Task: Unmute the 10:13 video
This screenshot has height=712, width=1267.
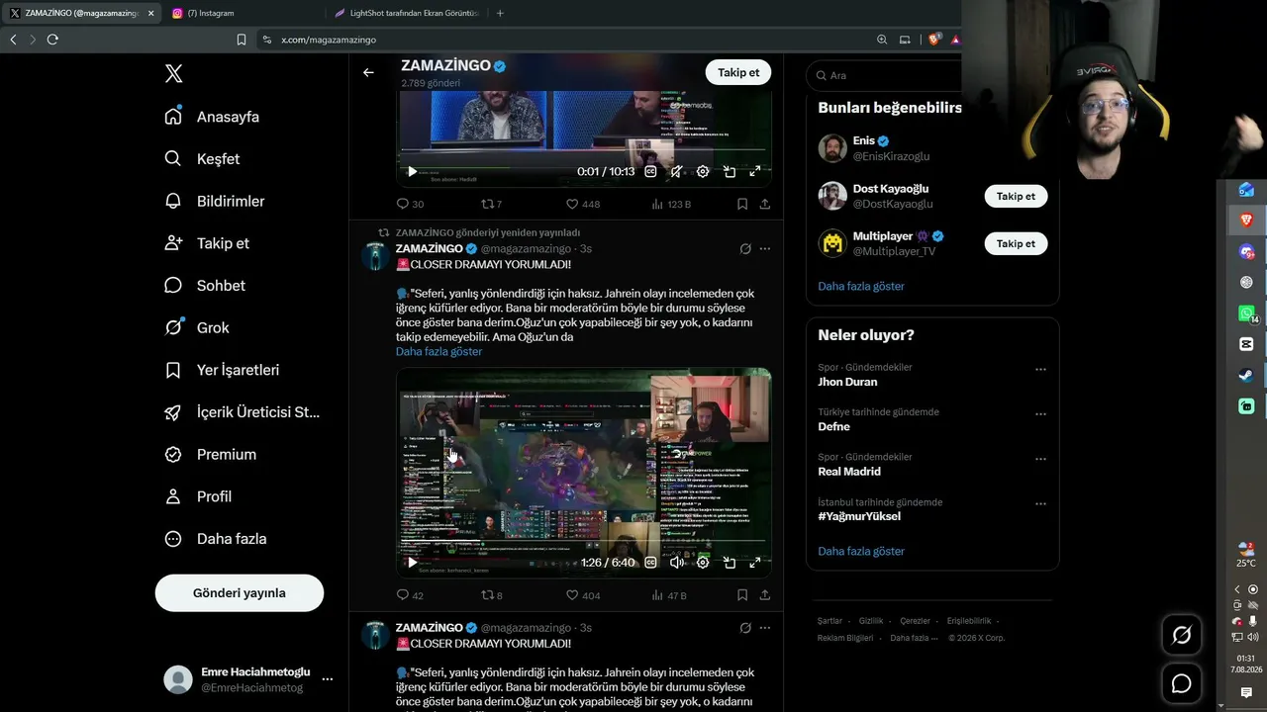Action: click(x=676, y=171)
